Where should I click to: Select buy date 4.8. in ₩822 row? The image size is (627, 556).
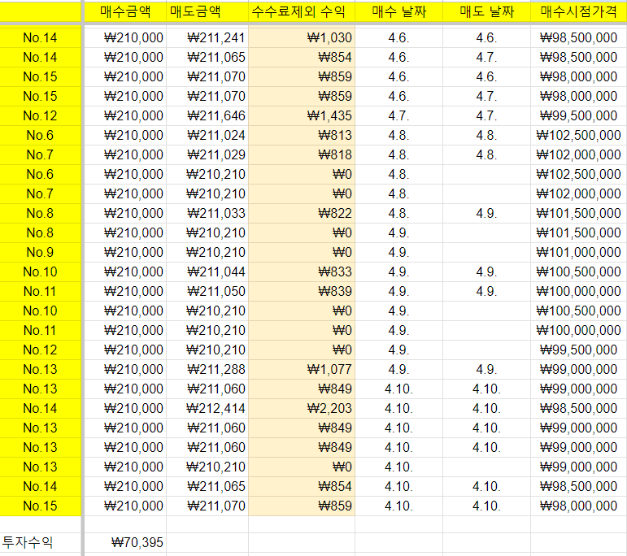(x=398, y=214)
